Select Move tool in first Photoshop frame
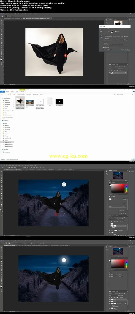This screenshot has width=135, height=314. 1,20
